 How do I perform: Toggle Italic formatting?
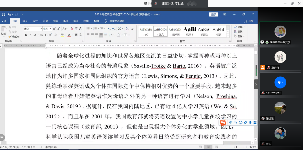click(30, 35)
